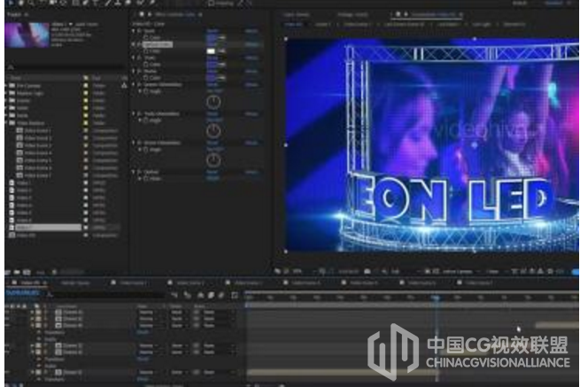Viewport: 580px width, 387px height.
Task: Click Reset link of the last effect group
Action: [213, 172]
